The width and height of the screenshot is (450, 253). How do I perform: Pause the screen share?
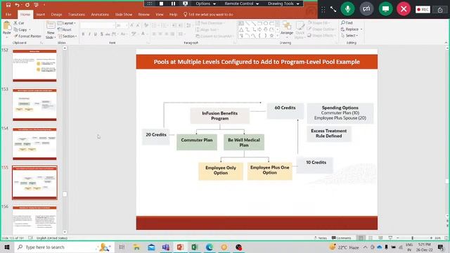pyautogui.click(x=173, y=4)
